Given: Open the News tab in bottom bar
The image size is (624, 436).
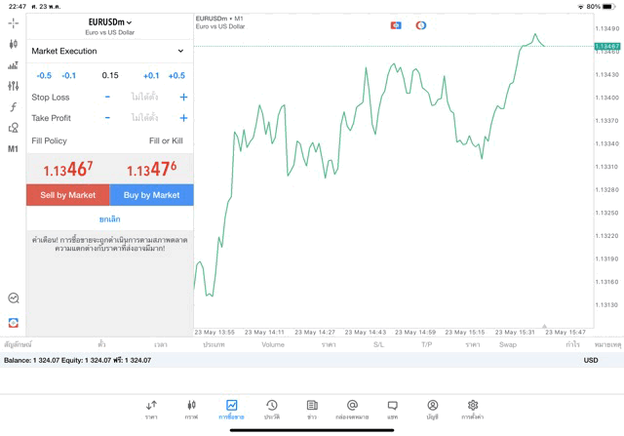Looking at the screenshot, I should (312, 409).
